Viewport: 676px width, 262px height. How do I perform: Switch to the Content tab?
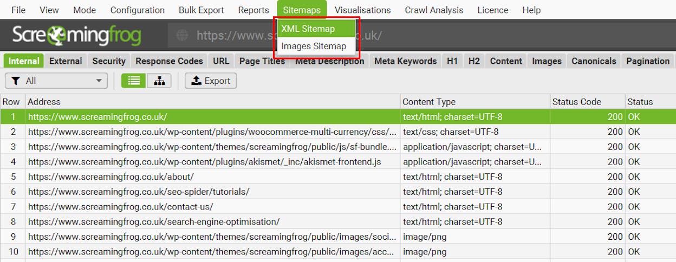point(506,61)
